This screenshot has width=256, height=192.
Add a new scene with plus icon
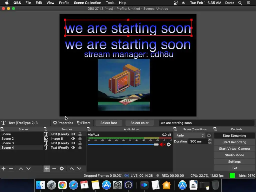[x=3, y=168]
